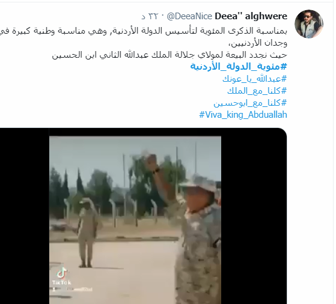Click the TikTok username watermark below the logo
The width and height of the screenshot is (336, 304).
pyautogui.click(x=73, y=289)
